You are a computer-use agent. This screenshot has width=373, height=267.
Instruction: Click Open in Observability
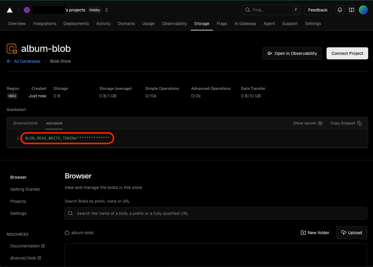(x=292, y=53)
